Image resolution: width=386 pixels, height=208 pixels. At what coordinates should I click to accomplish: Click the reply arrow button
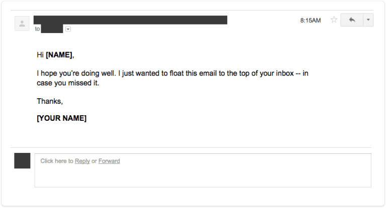click(351, 20)
